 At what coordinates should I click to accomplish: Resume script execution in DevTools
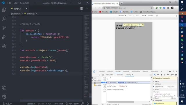tap(155, 75)
